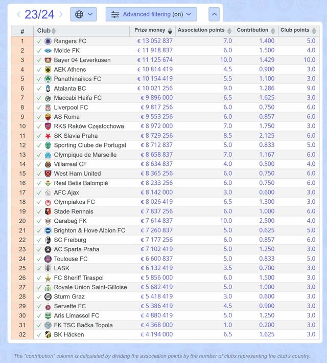Viewport: 327px width, 363px height.
Task: Select Atalanta BC club points 9.0
Action: click(x=311, y=88)
